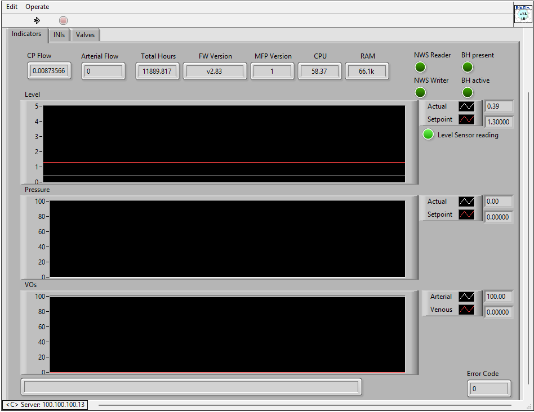Click the Run arrow toolbar icon

(37, 20)
